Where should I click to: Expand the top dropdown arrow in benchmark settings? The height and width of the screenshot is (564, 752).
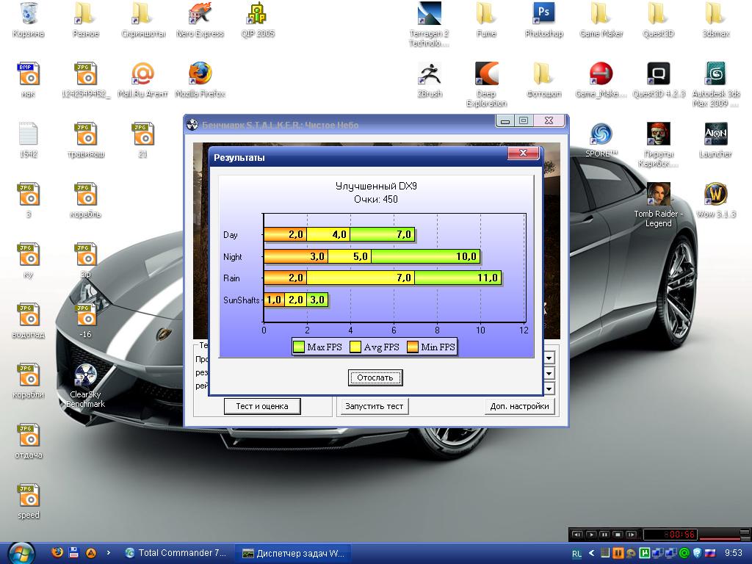[549, 358]
